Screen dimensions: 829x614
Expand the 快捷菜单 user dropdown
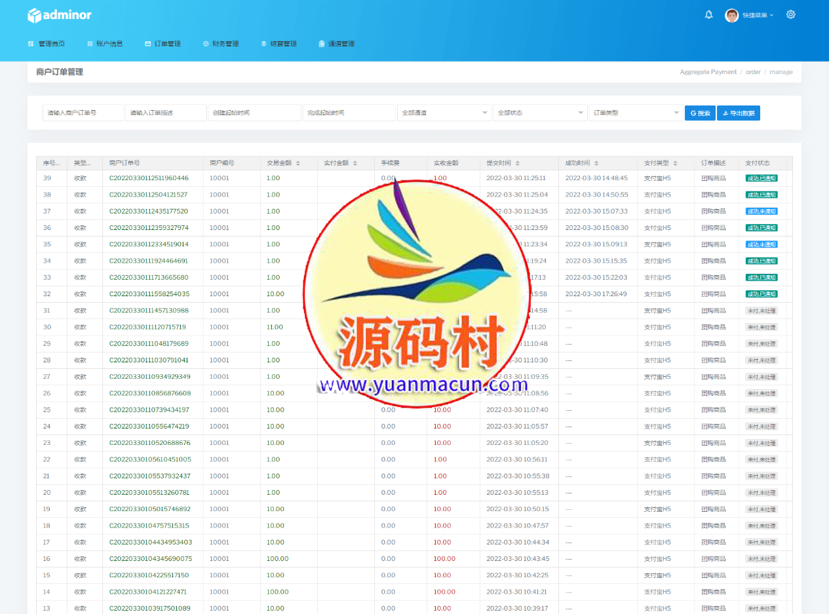point(758,15)
